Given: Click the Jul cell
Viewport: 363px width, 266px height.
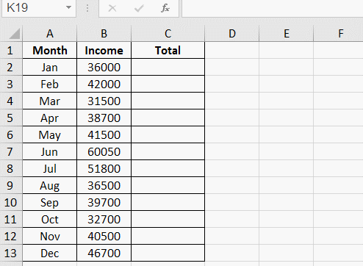Looking at the screenshot, I should [50, 169].
